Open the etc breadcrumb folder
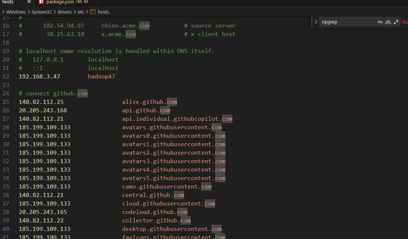This screenshot has width=408, height=239. [81, 12]
